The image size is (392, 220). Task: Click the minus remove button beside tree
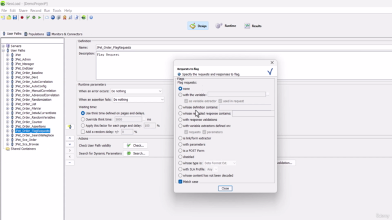(70, 163)
